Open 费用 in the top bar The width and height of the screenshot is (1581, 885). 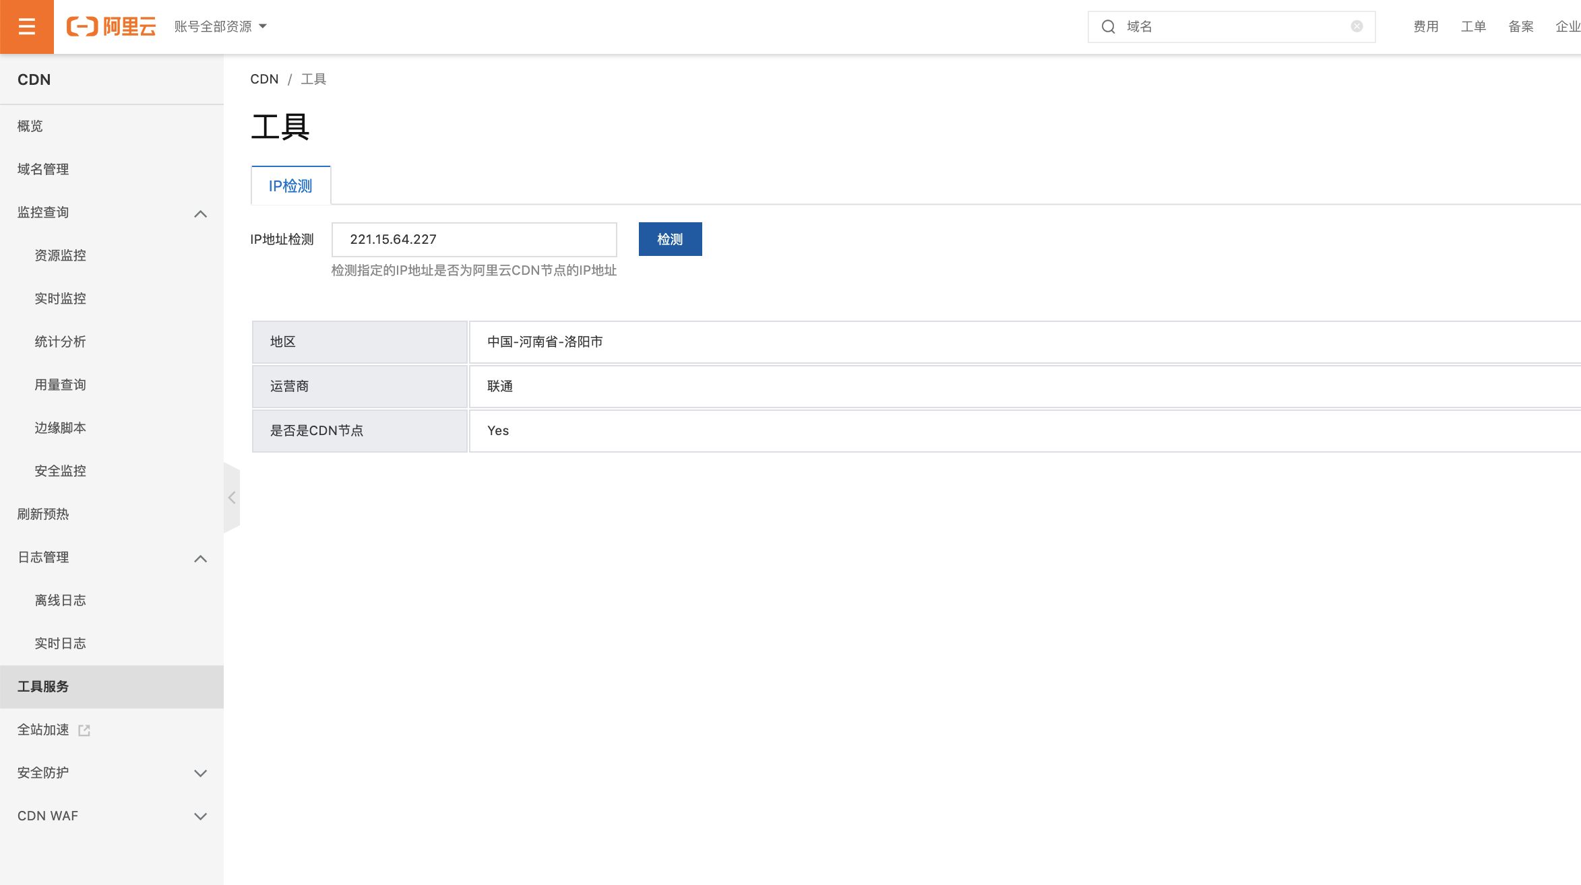click(1425, 26)
